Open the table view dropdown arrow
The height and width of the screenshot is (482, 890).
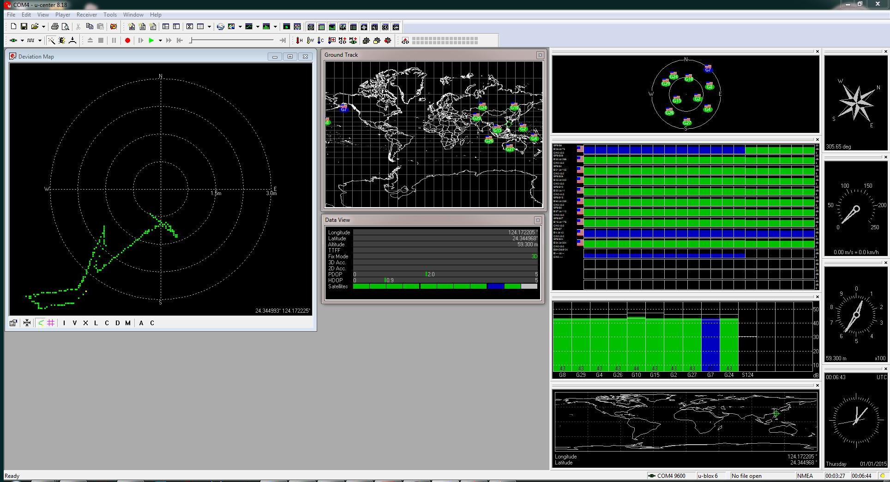pos(209,27)
